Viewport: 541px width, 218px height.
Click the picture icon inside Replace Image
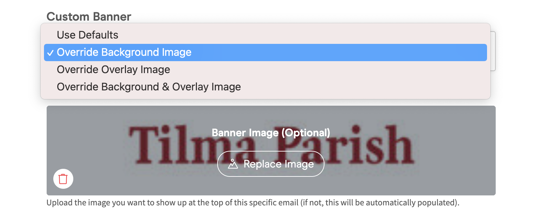(233, 164)
